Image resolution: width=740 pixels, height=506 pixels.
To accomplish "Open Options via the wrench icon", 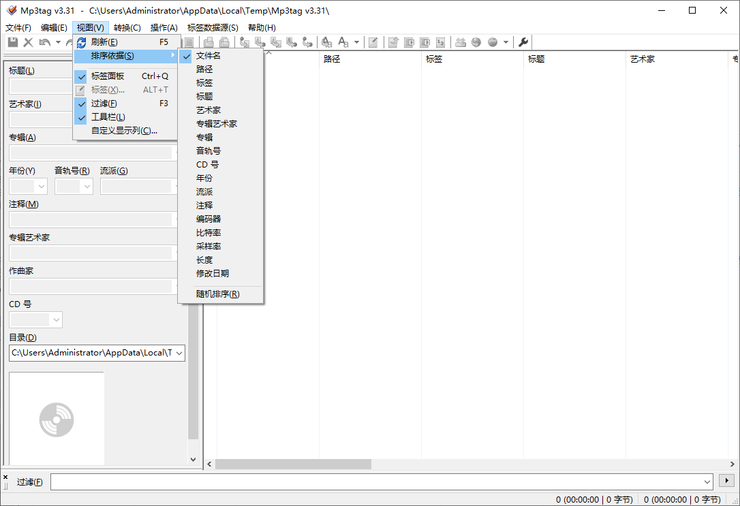I will 523,42.
